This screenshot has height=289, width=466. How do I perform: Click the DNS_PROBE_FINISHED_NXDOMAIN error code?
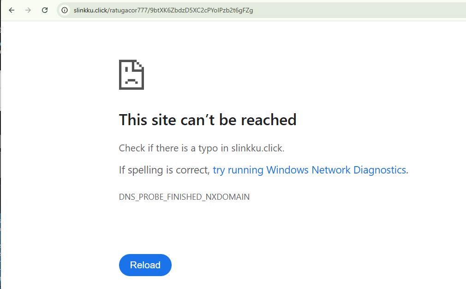point(184,197)
